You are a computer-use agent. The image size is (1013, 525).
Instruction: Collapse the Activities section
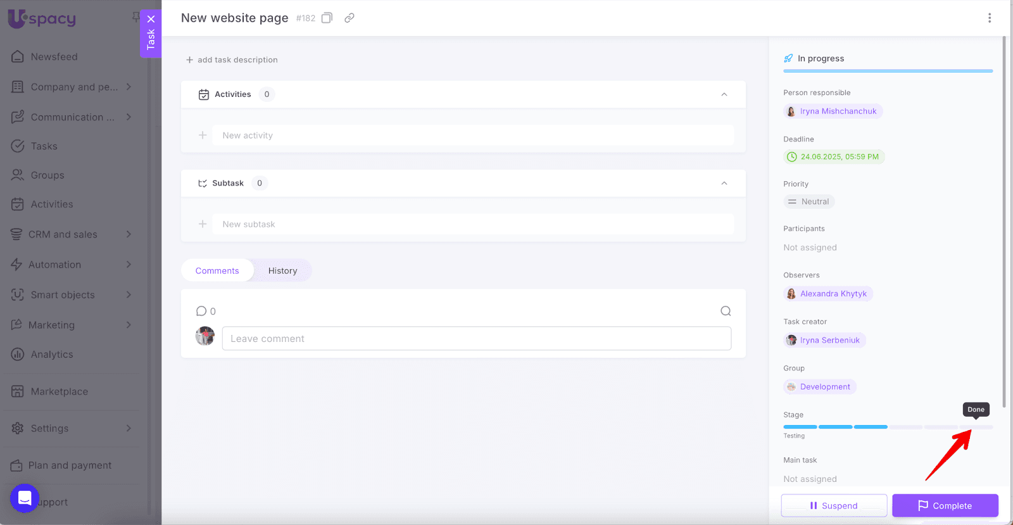pyautogui.click(x=724, y=94)
